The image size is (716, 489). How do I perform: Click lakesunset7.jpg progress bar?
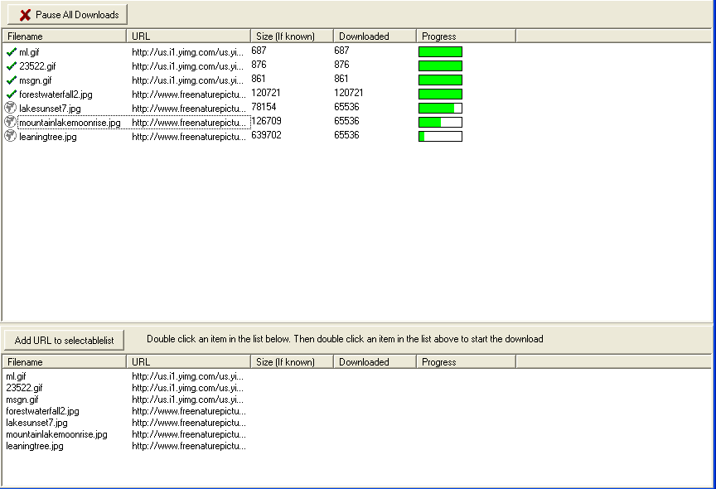(440, 109)
